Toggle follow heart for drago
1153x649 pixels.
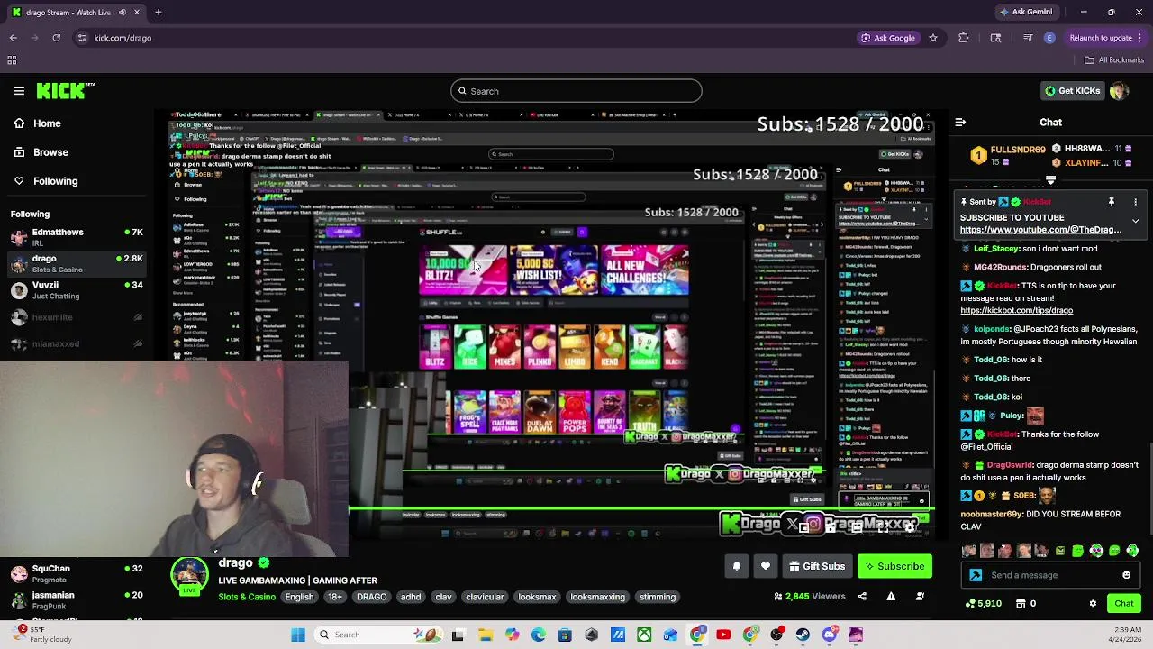click(765, 566)
